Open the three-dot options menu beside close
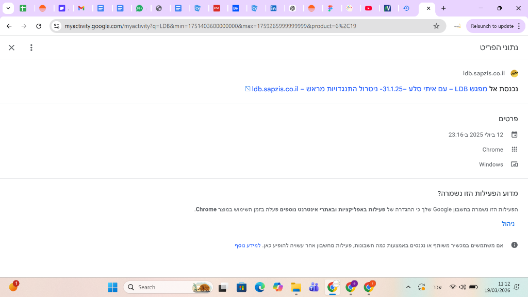The image size is (528, 297). point(31,47)
